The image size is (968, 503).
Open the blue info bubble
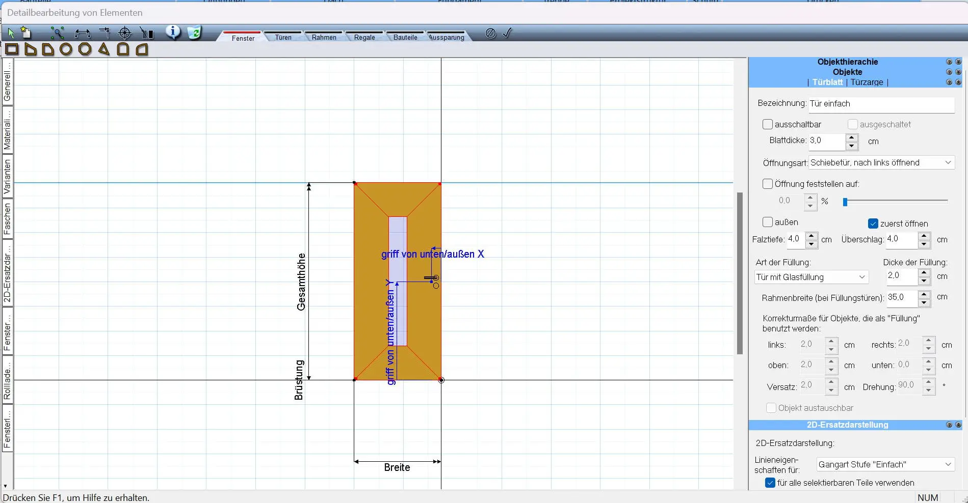tap(173, 32)
